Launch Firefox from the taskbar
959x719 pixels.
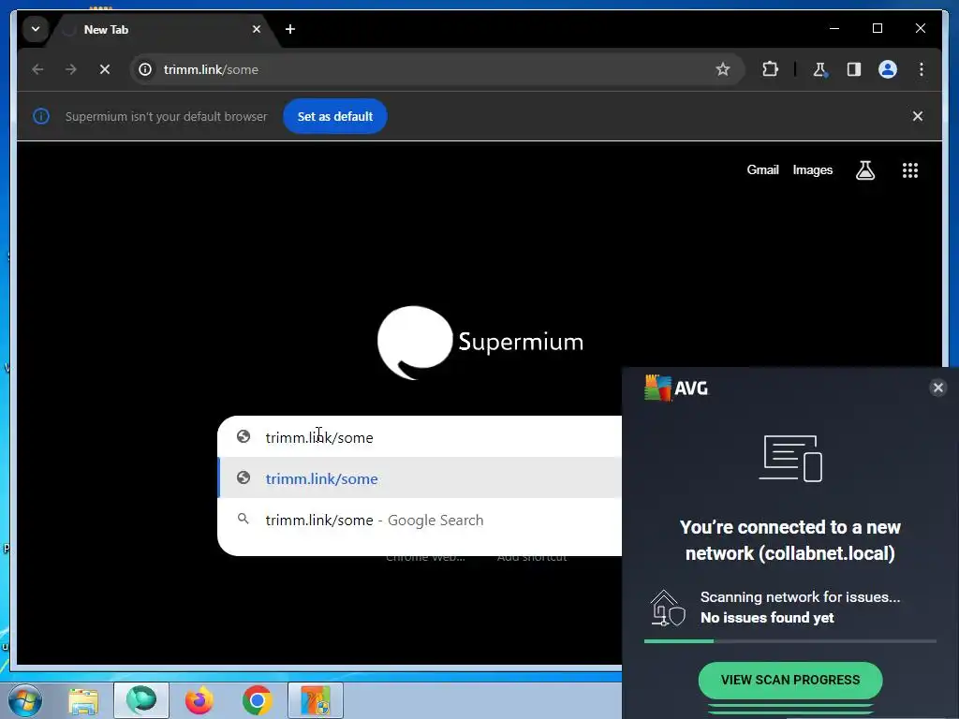pos(199,700)
